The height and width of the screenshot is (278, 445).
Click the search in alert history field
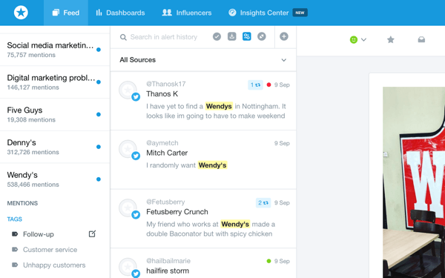pyautogui.click(x=163, y=37)
